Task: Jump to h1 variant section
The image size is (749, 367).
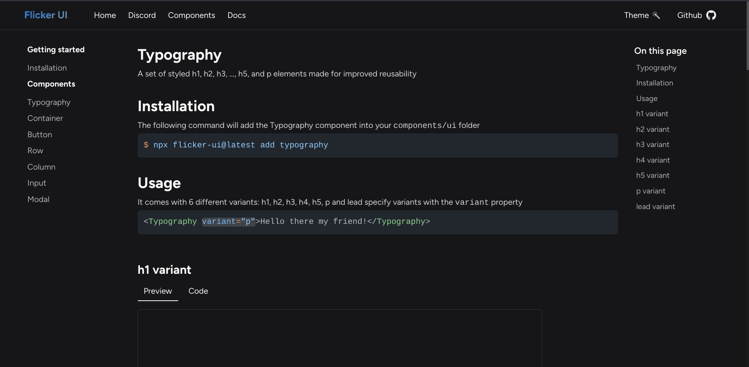Action: [652, 114]
